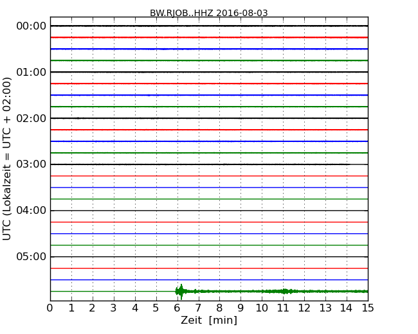Click the x-axis tick label 3
The width and height of the screenshot is (418, 334).
[114, 308]
